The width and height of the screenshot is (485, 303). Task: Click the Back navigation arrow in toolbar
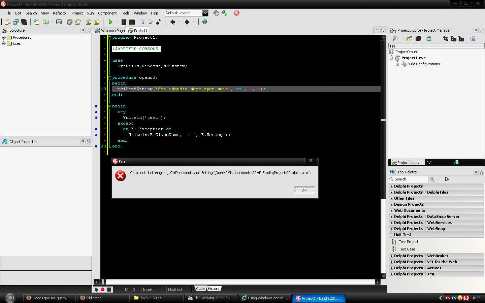click(x=173, y=22)
